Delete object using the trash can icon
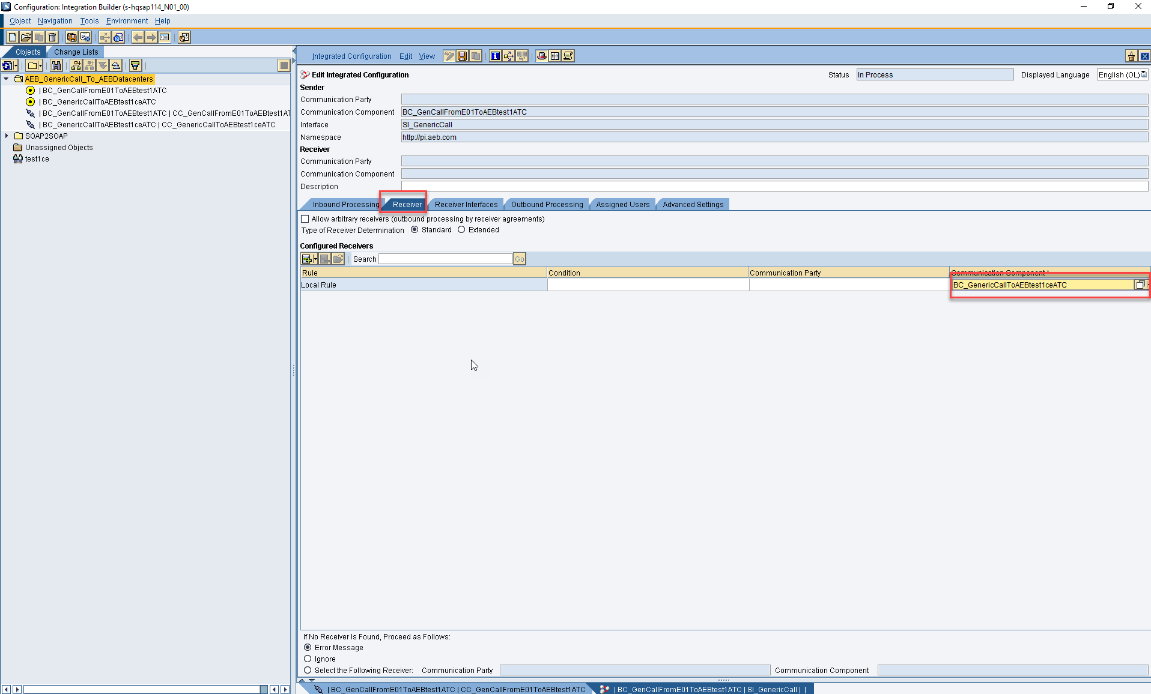This screenshot has width=1151, height=694. pyautogui.click(x=52, y=37)
